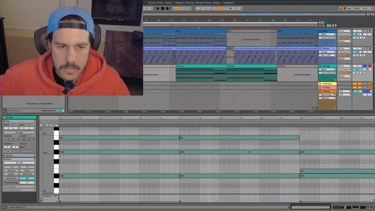Open Bass track device chooser dropdown
This screenshot has width=375, height=211.
[x=328, y=35]
